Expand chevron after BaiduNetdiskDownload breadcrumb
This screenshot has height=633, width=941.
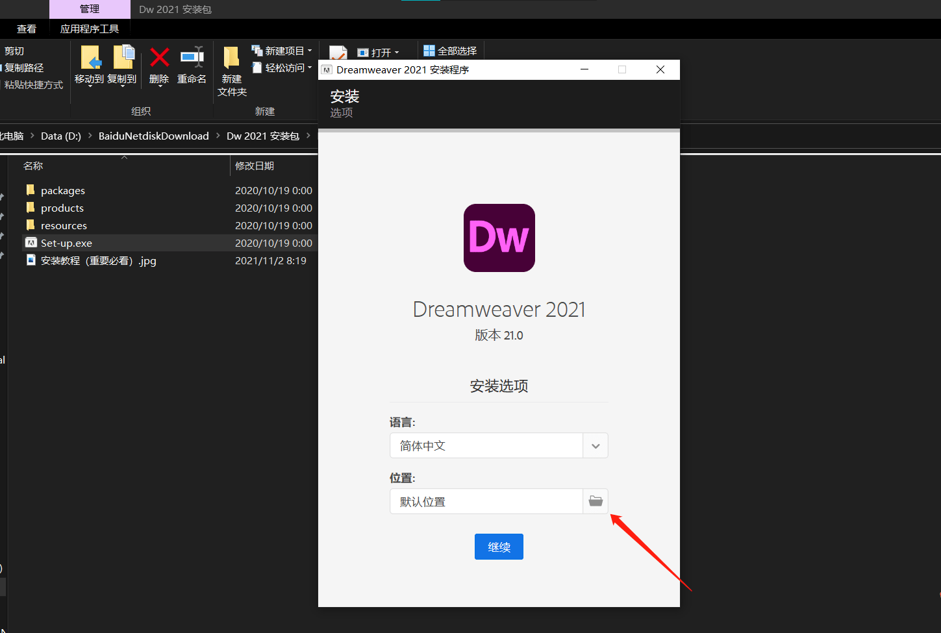click(218, 136)
